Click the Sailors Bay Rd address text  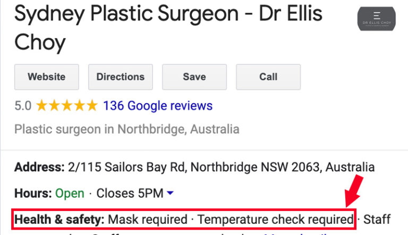click(221, 167)
